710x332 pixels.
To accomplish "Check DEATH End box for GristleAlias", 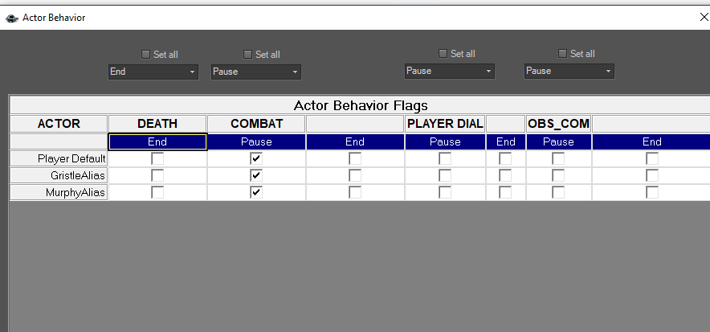I will click(x=157, y=175).
